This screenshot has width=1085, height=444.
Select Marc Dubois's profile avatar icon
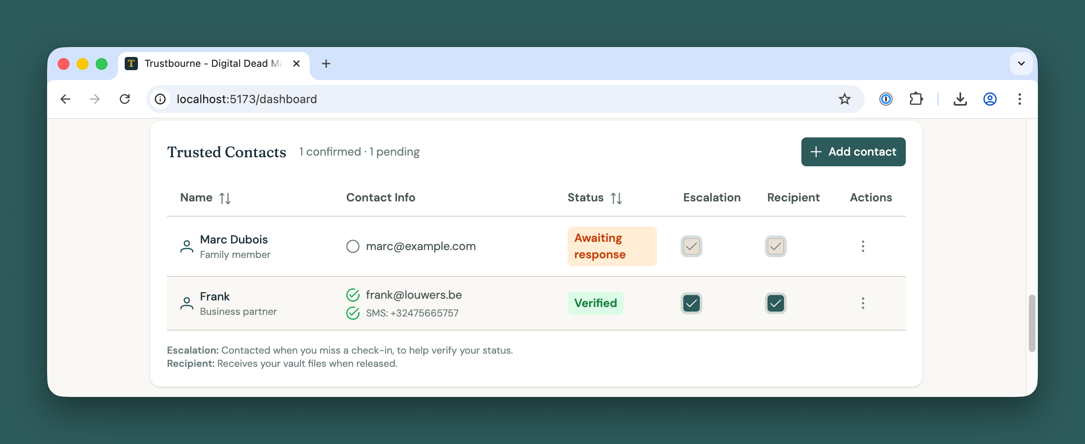(187, 246)
